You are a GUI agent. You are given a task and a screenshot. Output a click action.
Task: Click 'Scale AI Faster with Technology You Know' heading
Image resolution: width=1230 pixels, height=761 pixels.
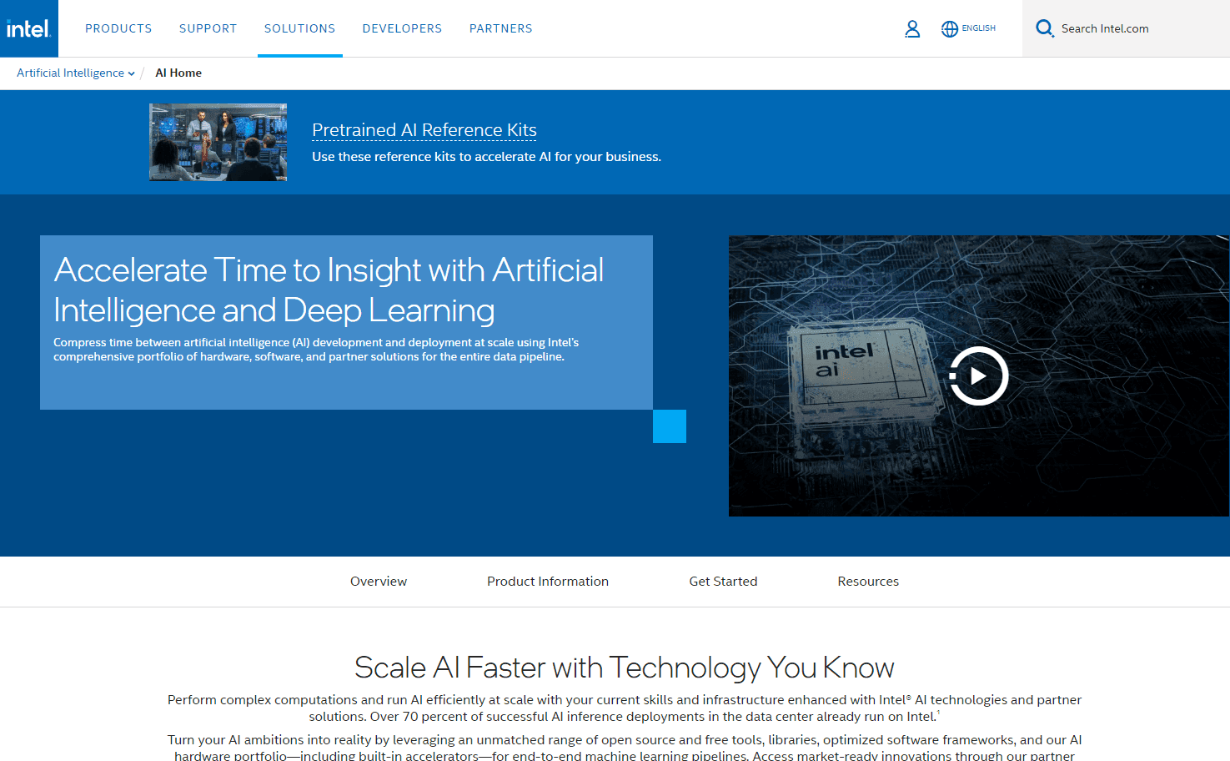pyautogui.click(x=624, y=668)
